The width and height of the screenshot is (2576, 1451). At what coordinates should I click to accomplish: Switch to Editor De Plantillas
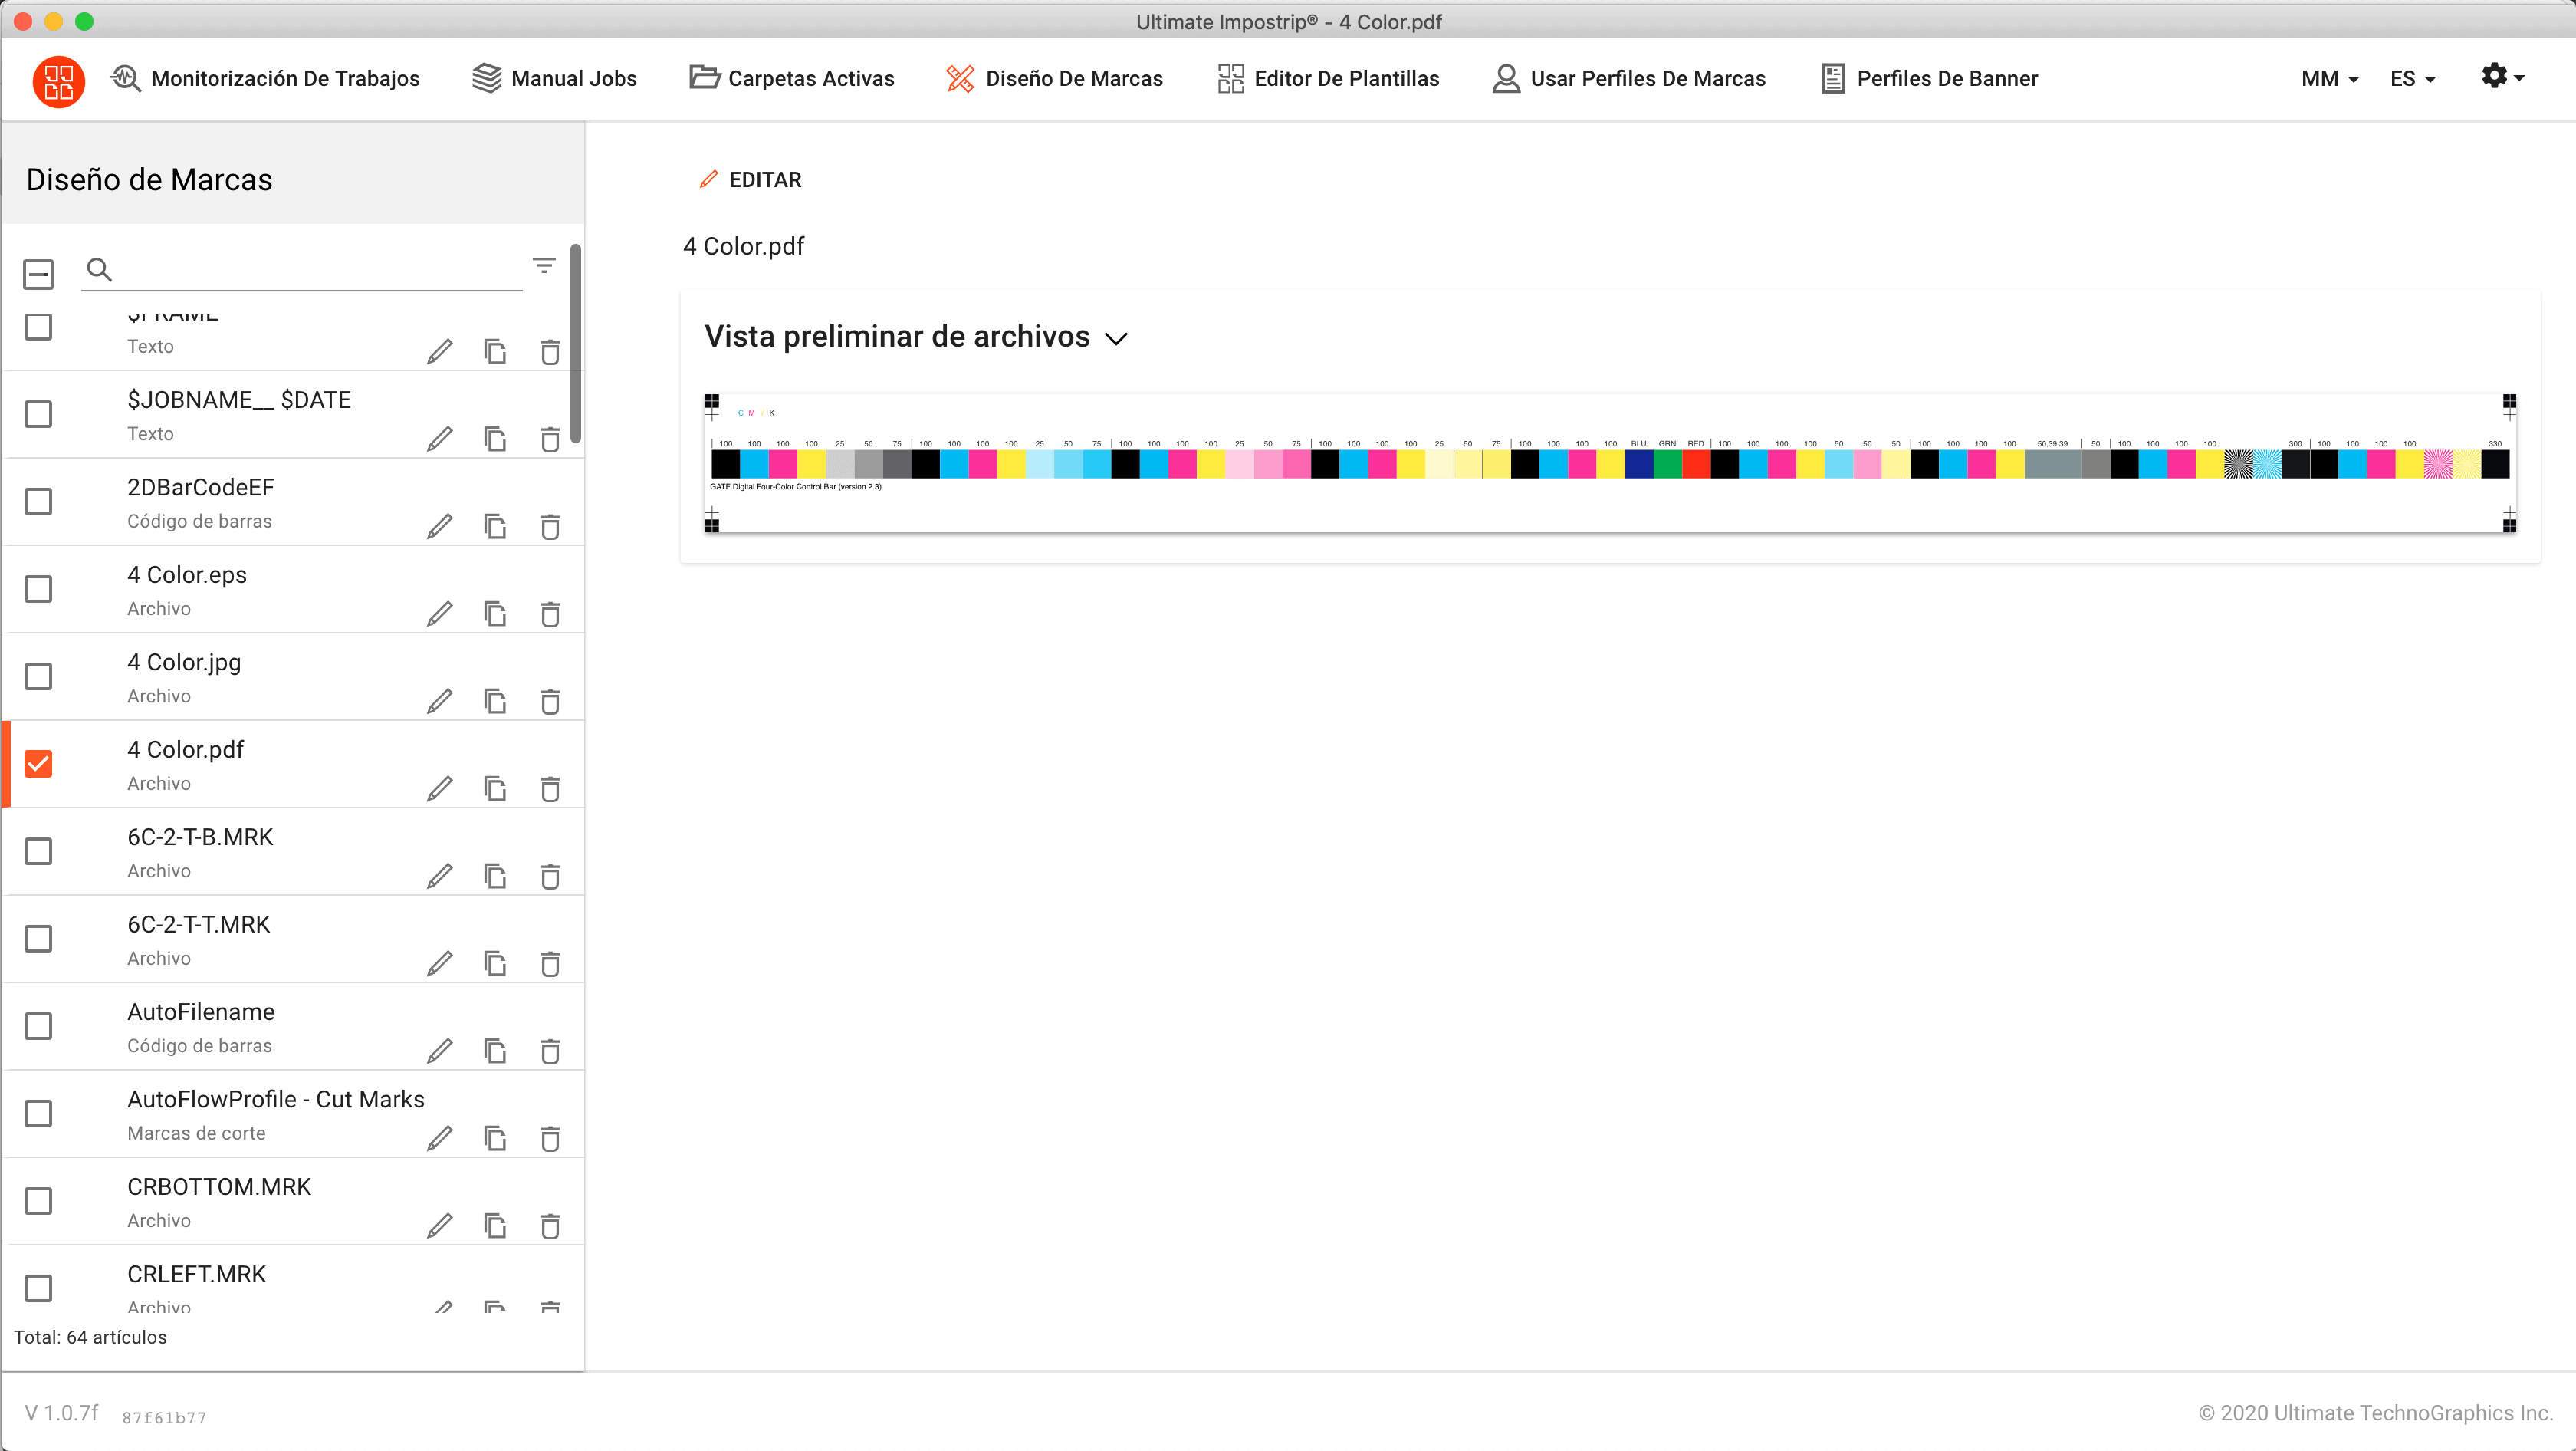coord(1328,79)
